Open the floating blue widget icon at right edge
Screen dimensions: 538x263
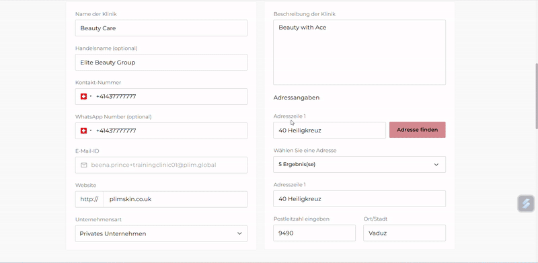[526, 204]
